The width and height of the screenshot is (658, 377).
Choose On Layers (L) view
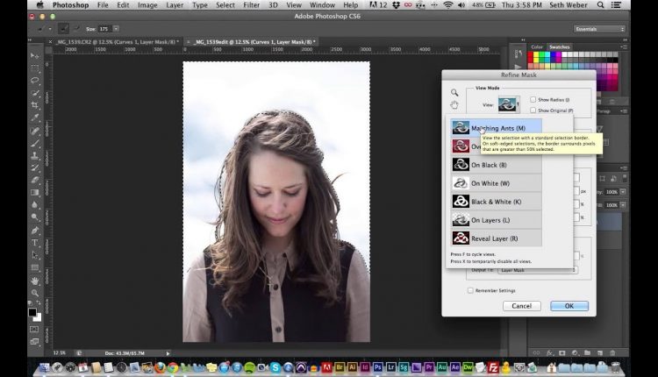pyautogui.click(x=497, y=220)
